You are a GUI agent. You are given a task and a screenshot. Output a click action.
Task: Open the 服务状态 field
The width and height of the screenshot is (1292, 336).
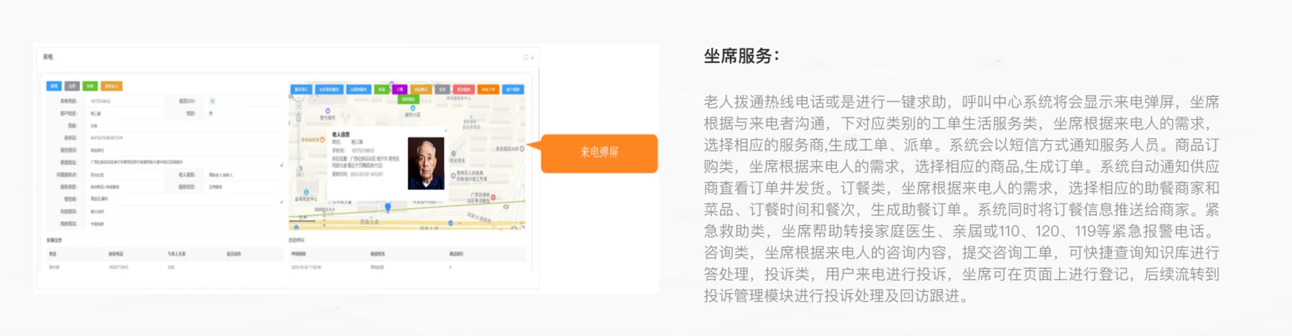pyautogui.click(x=243, y=187)
